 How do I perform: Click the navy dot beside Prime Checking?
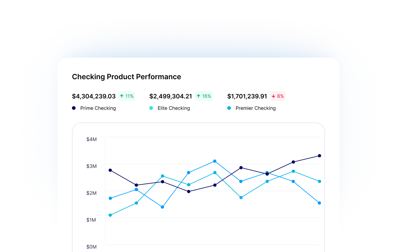74,108
